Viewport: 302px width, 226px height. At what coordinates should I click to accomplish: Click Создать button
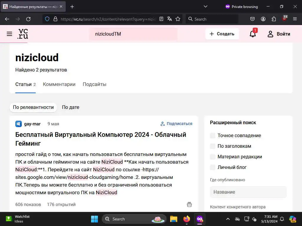222,34
